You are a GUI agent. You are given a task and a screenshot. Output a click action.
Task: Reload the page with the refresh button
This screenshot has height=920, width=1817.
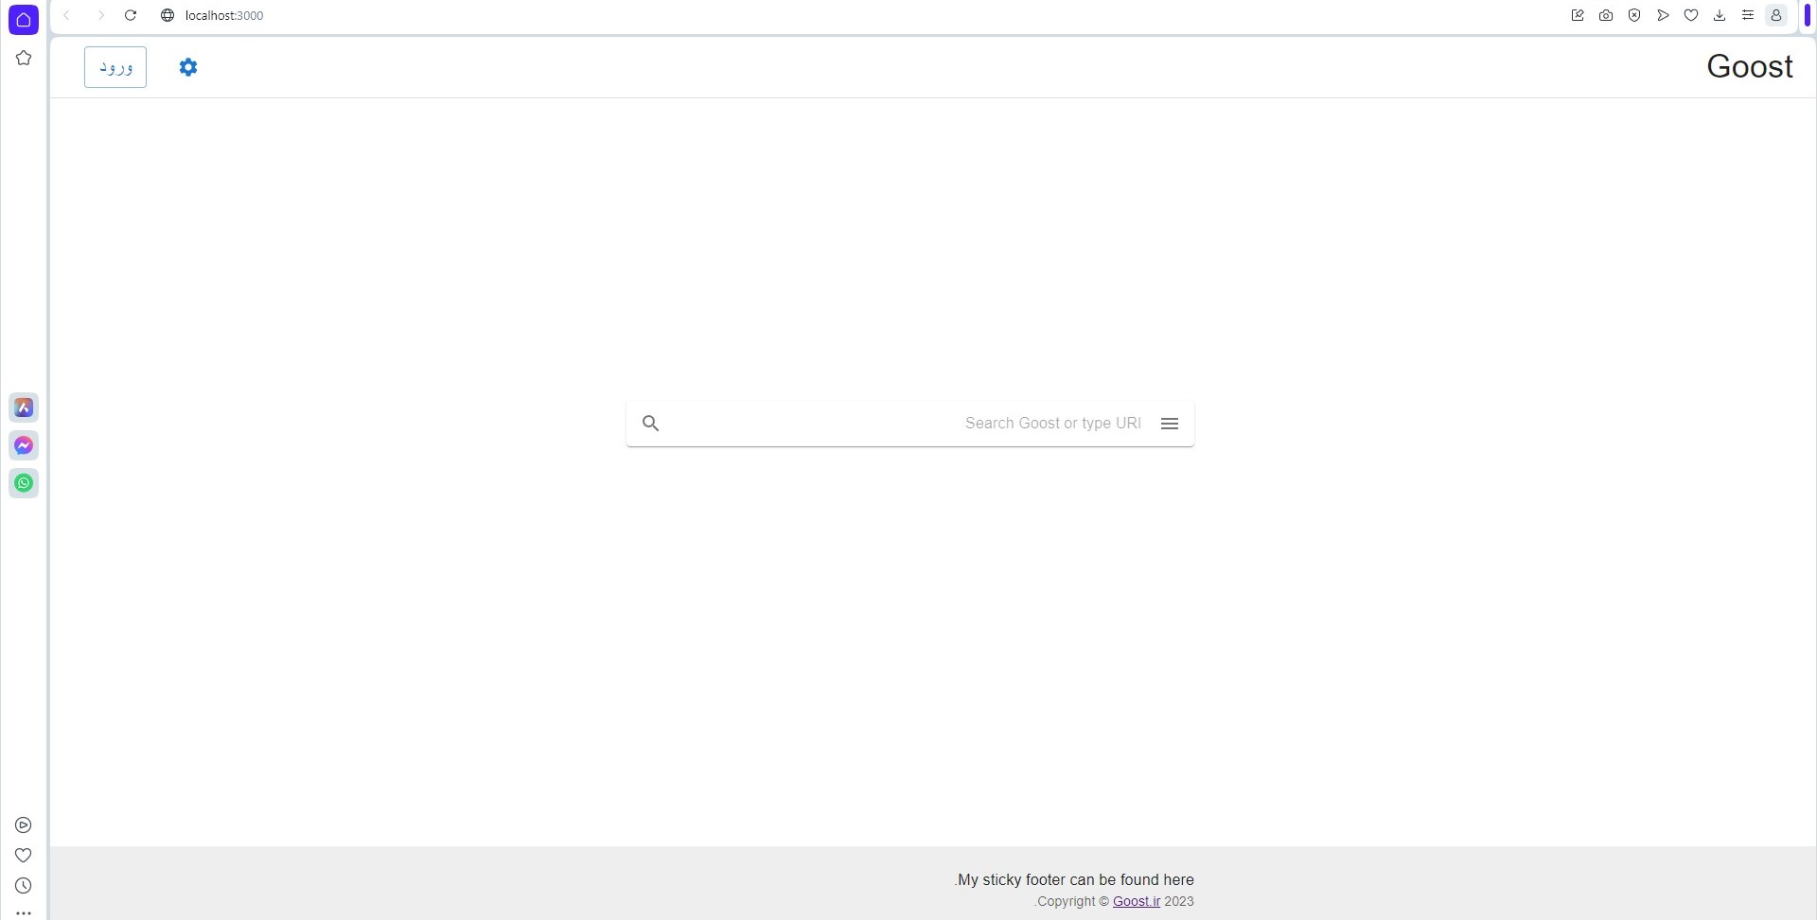131,15
